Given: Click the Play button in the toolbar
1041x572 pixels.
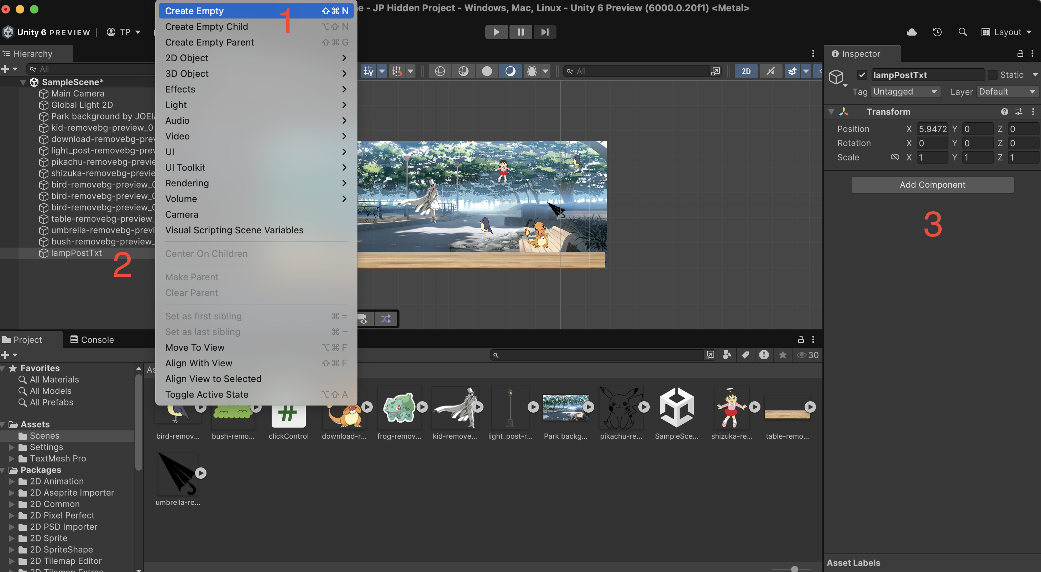Looking at the screenshot, I should click(496, 32).
